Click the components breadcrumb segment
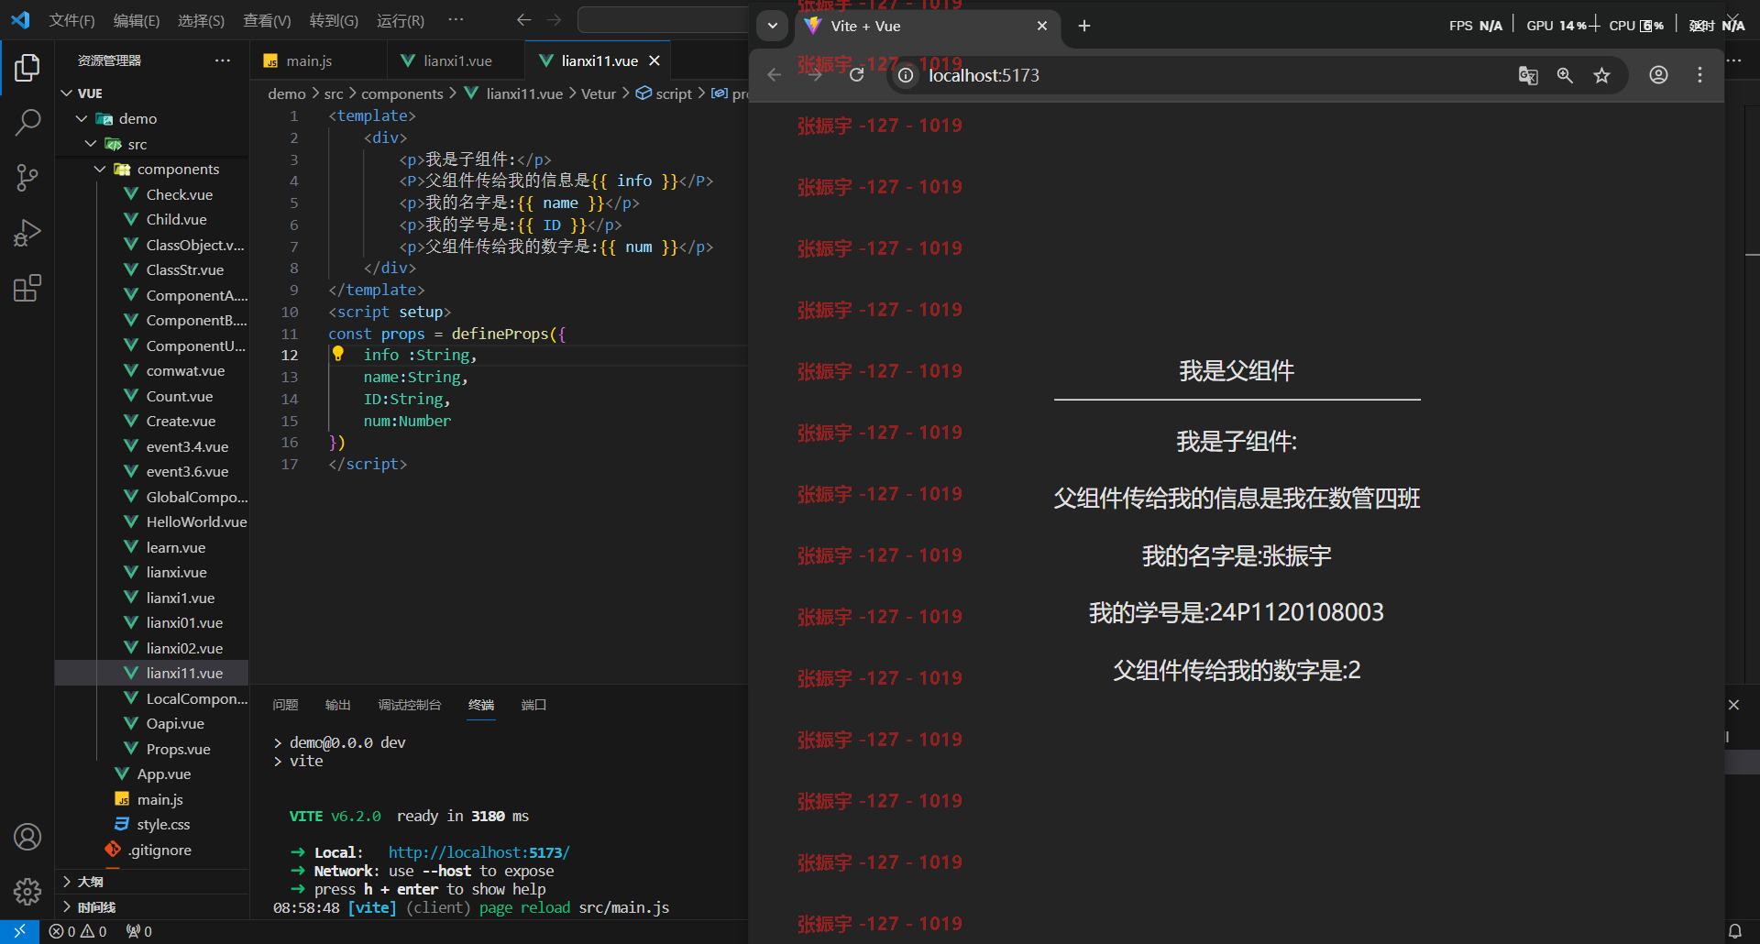Viewport: 1760px width, 944px height. 401,93
